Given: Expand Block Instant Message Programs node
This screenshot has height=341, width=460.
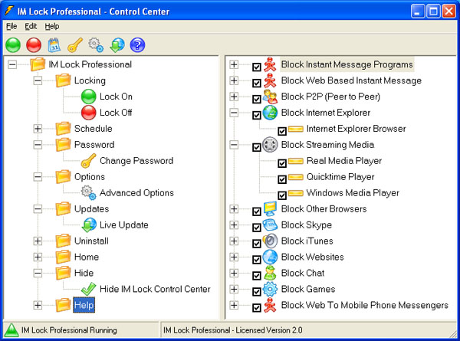Looking at the screenshot, I should coord(234,64).
